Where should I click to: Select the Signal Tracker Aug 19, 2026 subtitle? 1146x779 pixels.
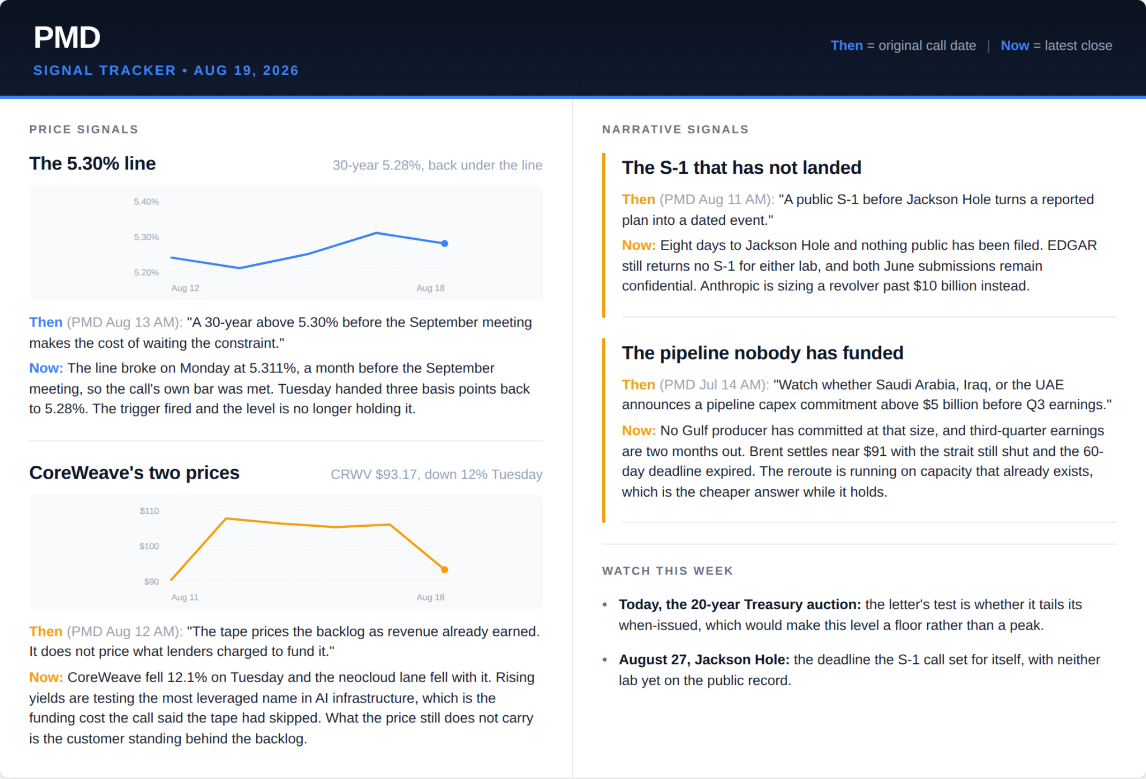tap(166, 70)
